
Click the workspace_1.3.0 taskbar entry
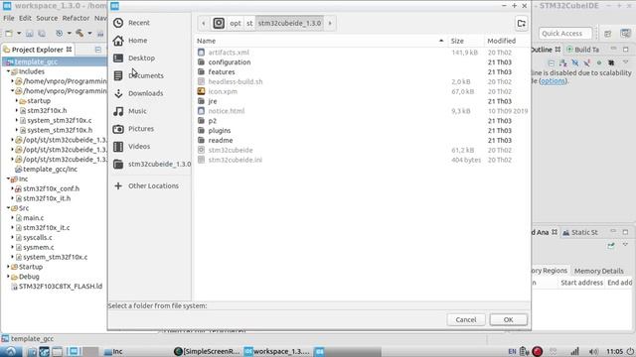point(277,351)
